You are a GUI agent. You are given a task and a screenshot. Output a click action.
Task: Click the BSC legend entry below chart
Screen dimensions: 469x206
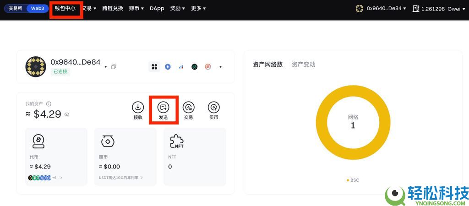click(353, 180)
